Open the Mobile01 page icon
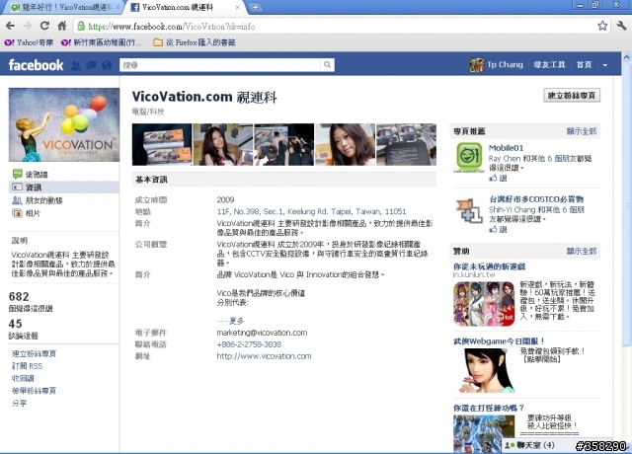This screenshot has width=632, height=454. click(x=469, y=158)
